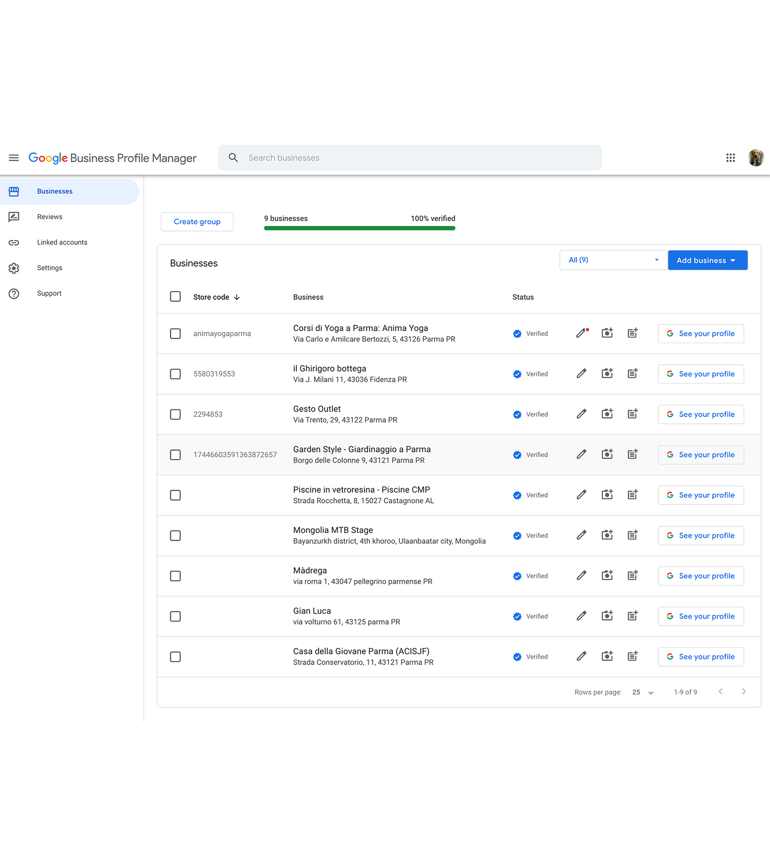Go to the next page of businesses
770x865 pixels.
point(743,692)
